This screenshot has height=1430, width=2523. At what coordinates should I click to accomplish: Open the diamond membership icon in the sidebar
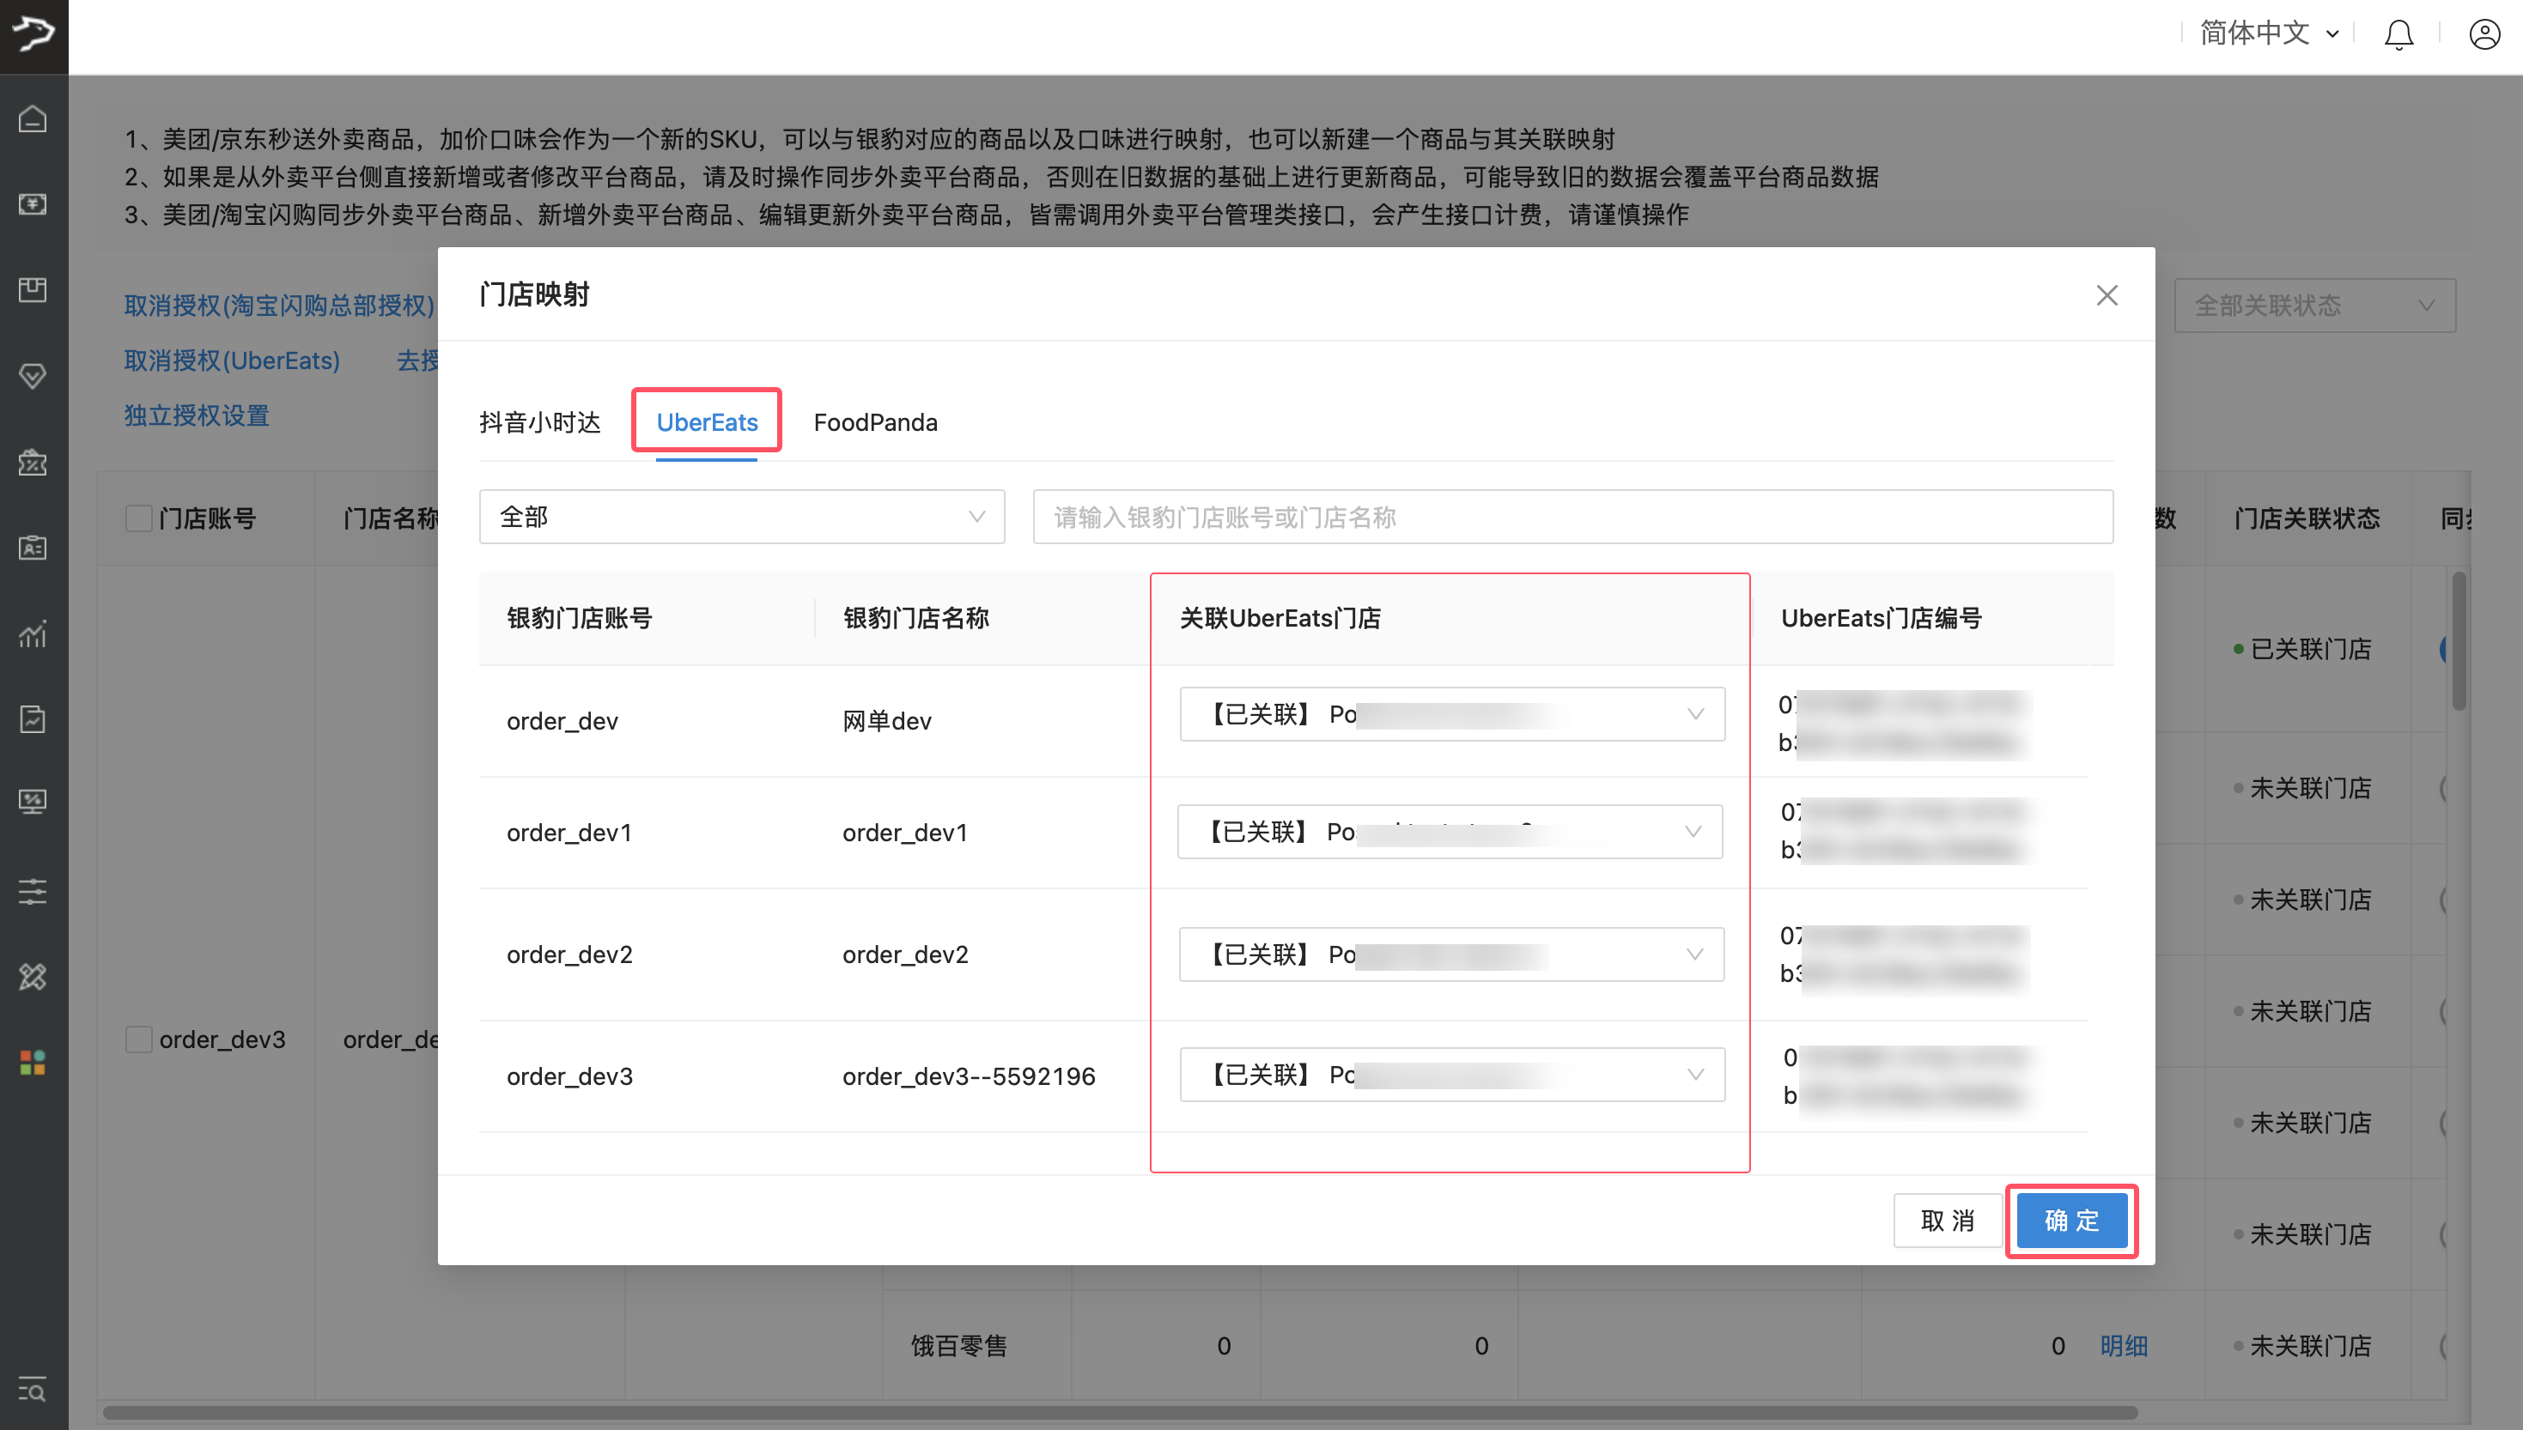click(33, 376)
